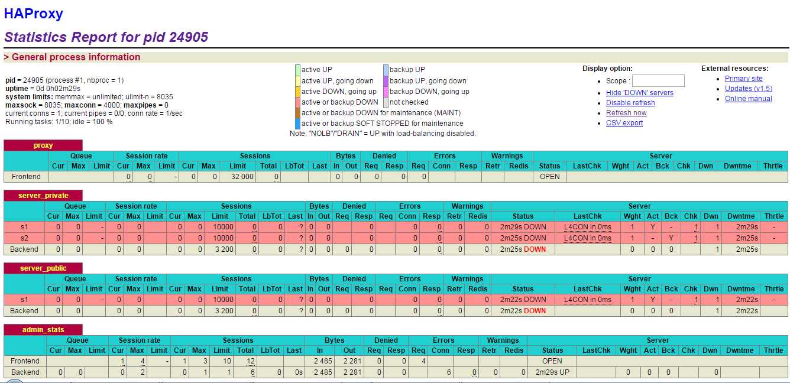The image size is (790, 383).
Task: Click s2 row label in server_private table
Action: coord(24,238)
